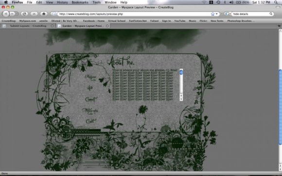The height and width of the screenshot is (176, 282).
Task: Open the File menu
Action: point(30,2)
